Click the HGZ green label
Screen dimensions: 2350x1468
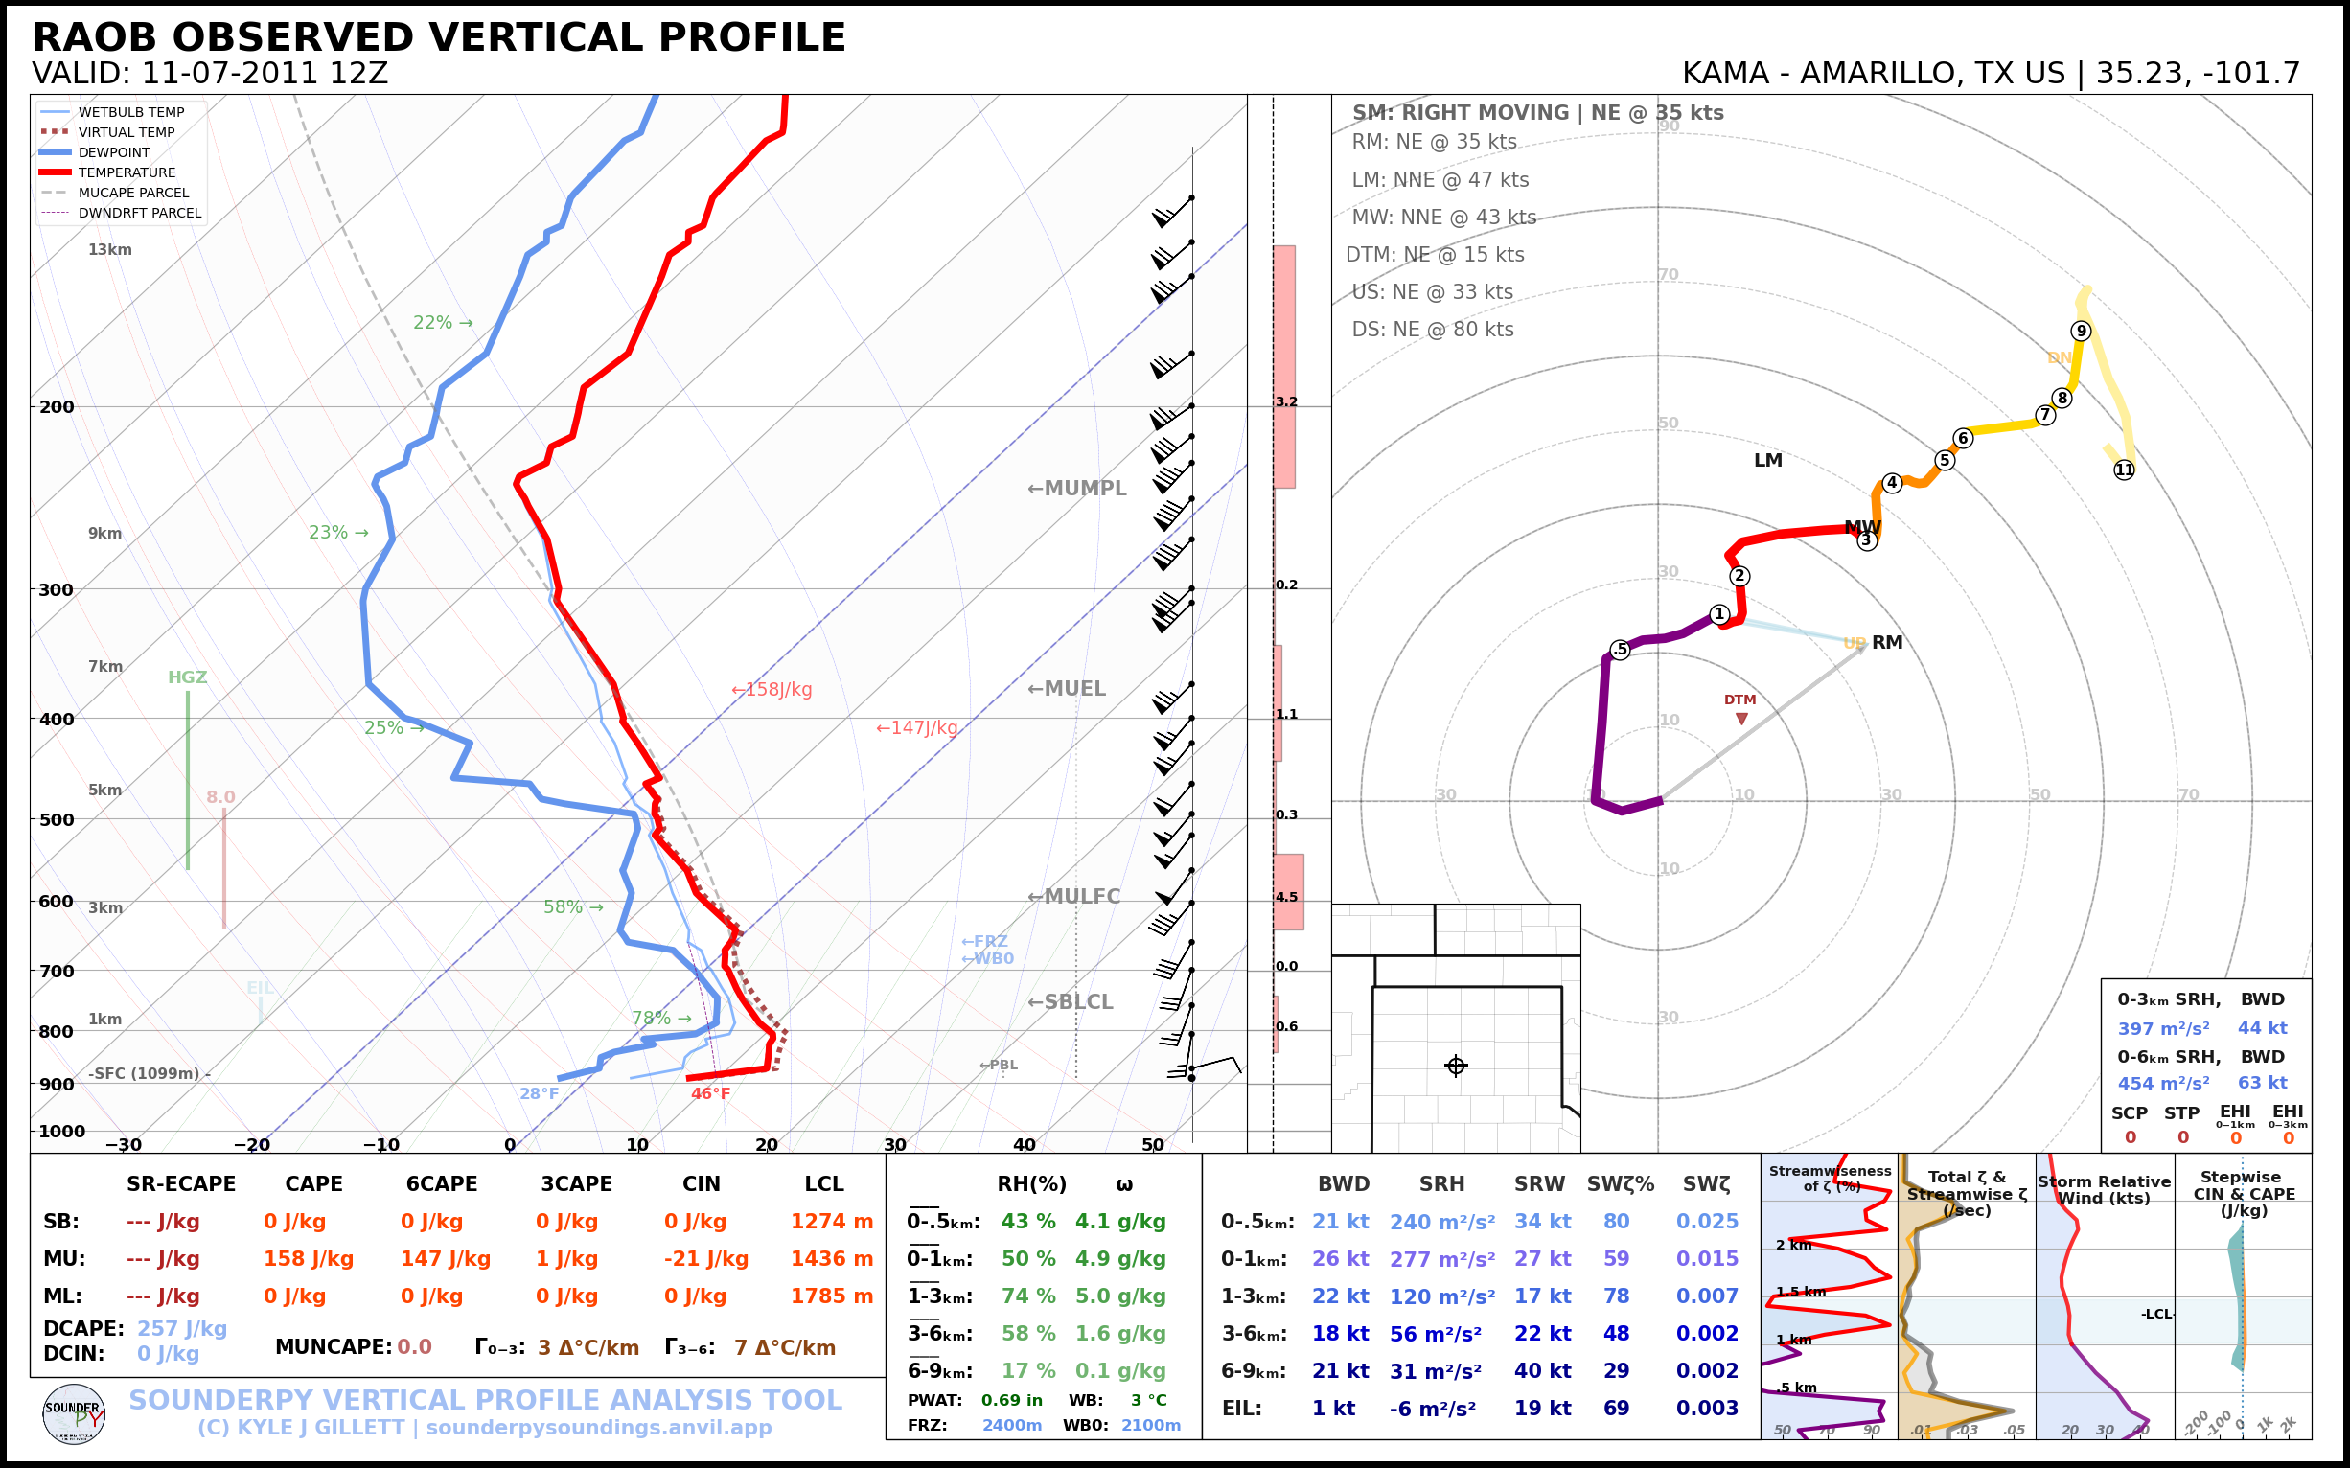pos(187,677)
